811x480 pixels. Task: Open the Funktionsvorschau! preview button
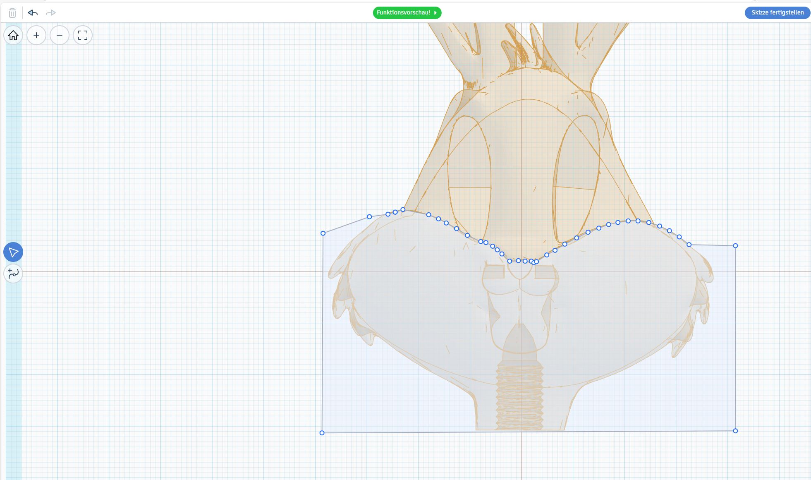407,13
